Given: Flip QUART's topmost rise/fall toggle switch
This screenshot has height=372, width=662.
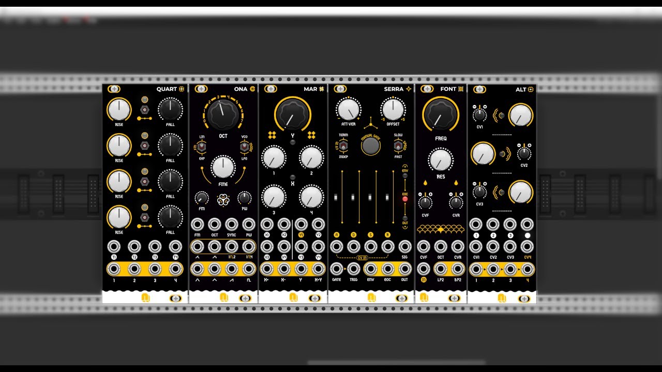Looking at the screenshot, I should 145,110.
